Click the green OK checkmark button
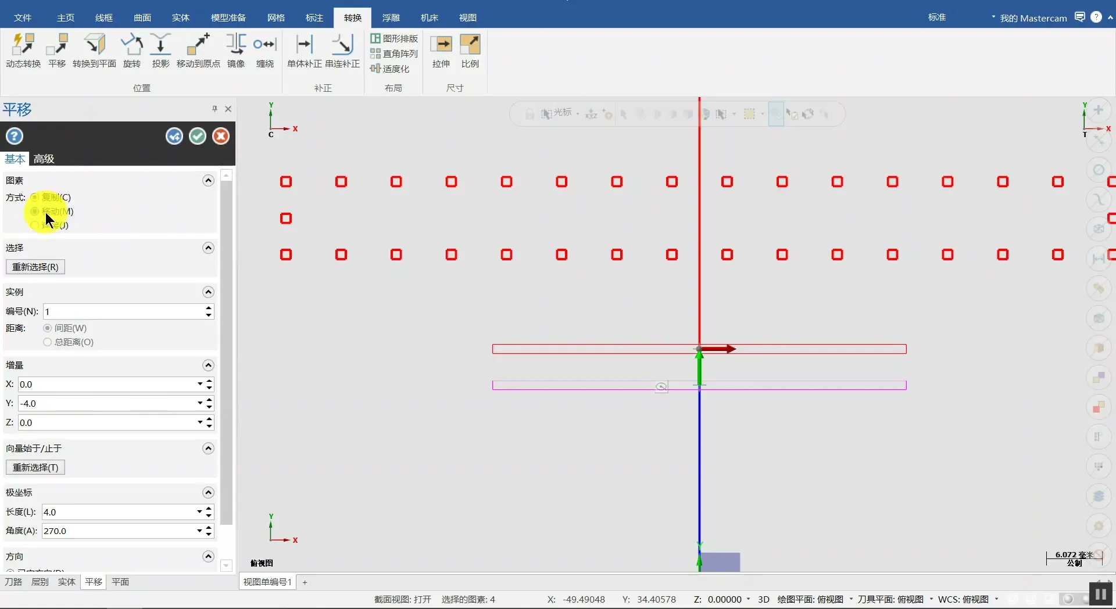This screenshot has height=609, width=1116. point(198,136)
